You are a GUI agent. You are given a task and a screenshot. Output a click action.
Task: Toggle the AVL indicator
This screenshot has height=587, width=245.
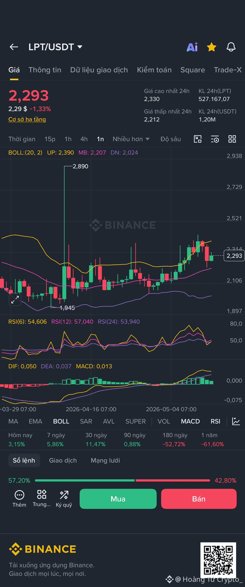pos(109,421)
